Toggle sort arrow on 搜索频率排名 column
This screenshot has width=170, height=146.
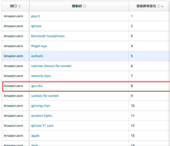tap(162, 6)
